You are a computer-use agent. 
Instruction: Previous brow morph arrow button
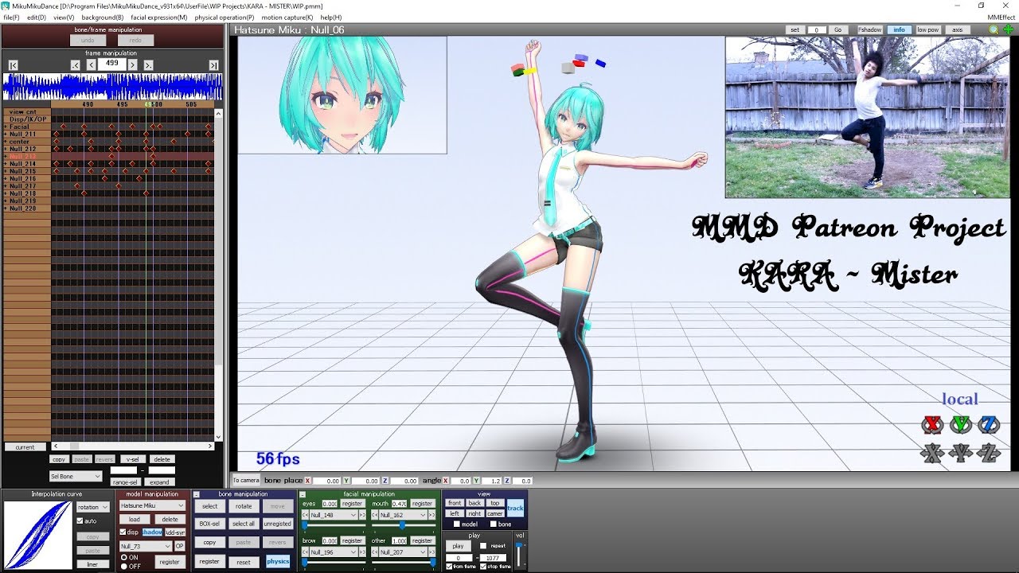tap(306, 552)
